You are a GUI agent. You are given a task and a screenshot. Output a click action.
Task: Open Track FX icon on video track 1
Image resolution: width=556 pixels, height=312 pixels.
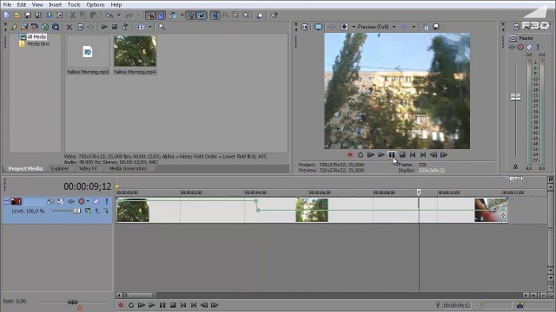click(x=71, y=201)
